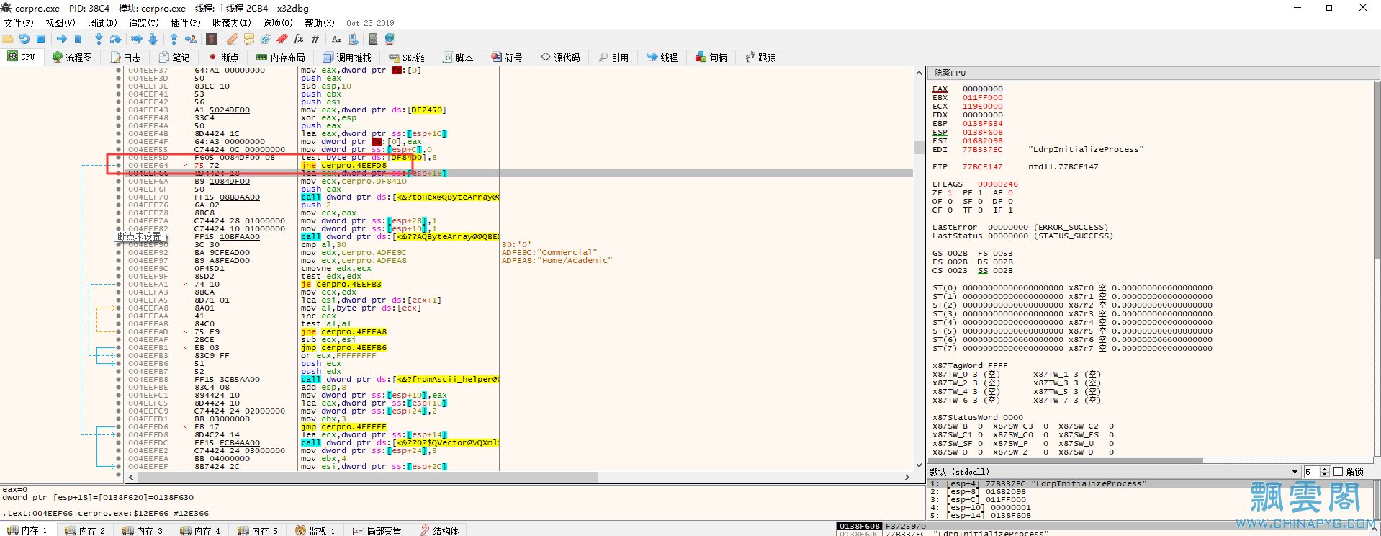Open the 帮助(H) menu
Image resolution: width=1381 pixels, height=536 pixels.
point(320,23)
